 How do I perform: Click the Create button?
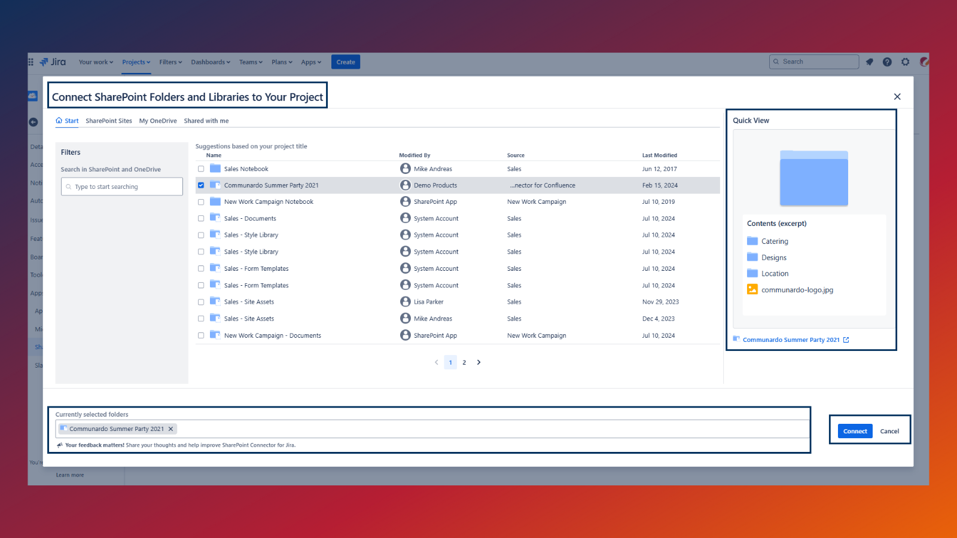click(346, 62)
